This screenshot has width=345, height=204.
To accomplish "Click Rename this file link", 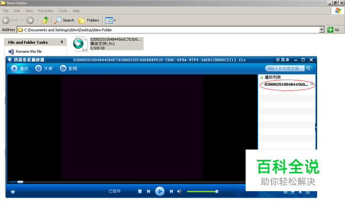I will coord(29,51).
